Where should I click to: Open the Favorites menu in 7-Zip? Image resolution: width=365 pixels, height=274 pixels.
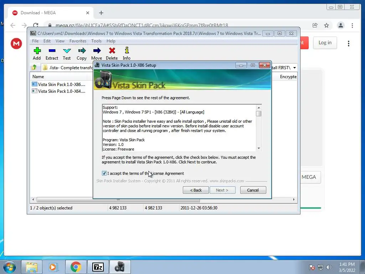(78, 41)
